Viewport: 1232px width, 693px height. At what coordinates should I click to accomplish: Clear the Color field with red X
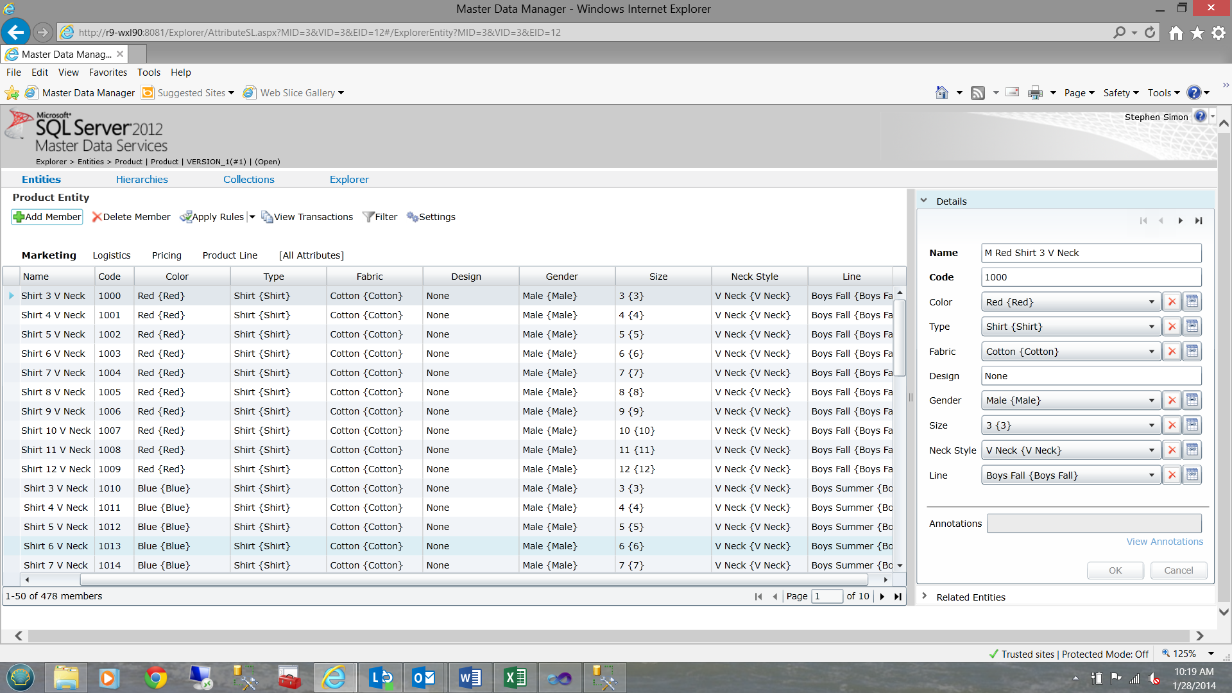[x=1172, y=302]
